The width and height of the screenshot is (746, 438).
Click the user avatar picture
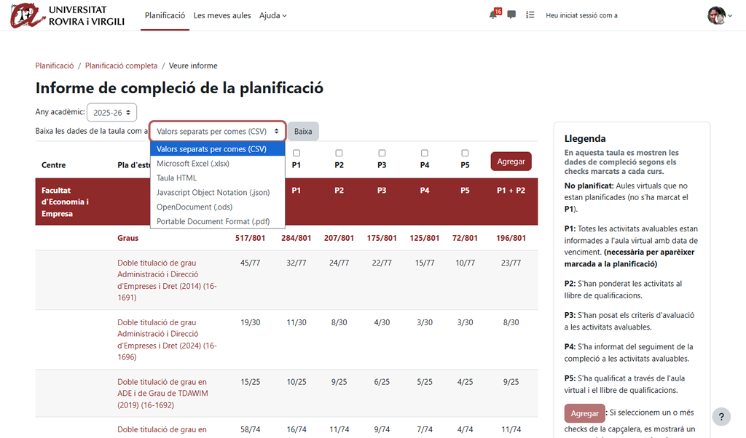pyautogui.click(x=715, y=15)
